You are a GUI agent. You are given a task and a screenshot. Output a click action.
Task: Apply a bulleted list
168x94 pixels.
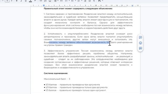(72, 1)
